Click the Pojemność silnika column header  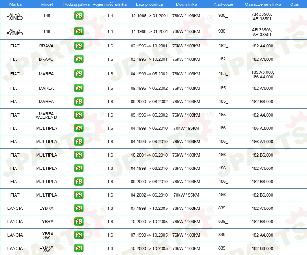(x=110, y=4)
